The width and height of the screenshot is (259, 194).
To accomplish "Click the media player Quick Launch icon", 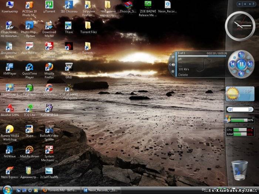I will click(x=36, y=190).
